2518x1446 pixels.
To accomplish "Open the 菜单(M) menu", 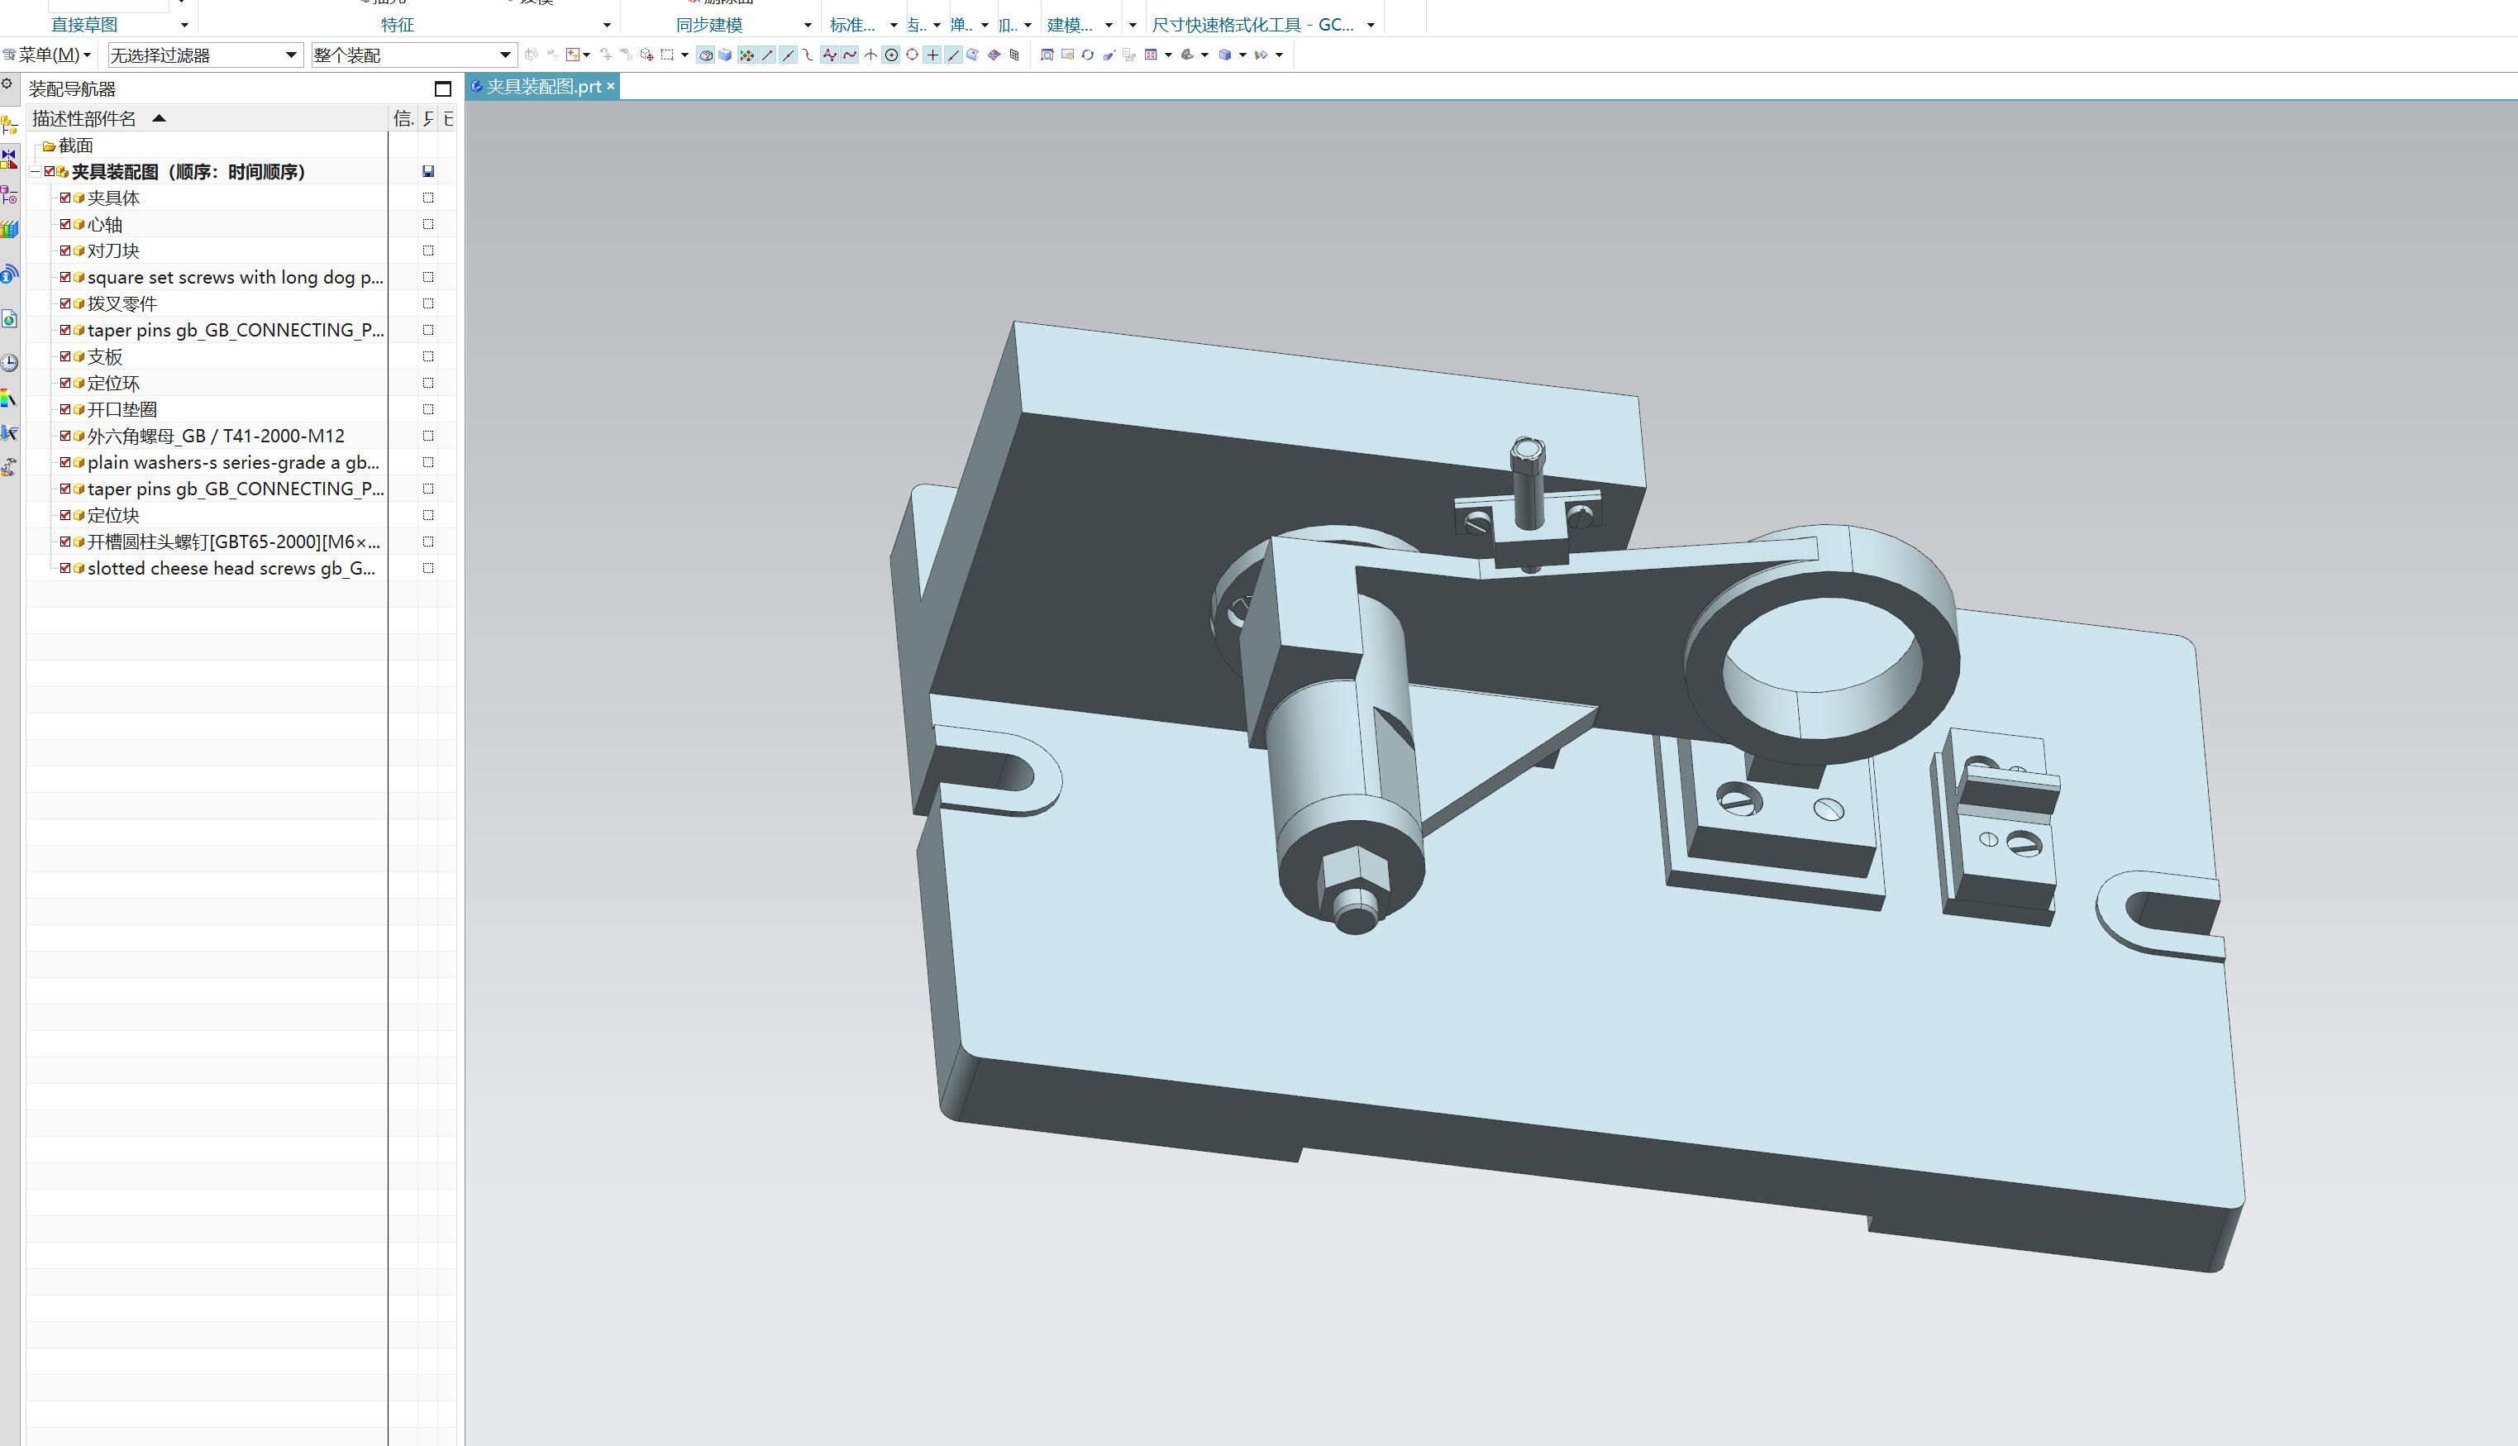I will (50, 55).
